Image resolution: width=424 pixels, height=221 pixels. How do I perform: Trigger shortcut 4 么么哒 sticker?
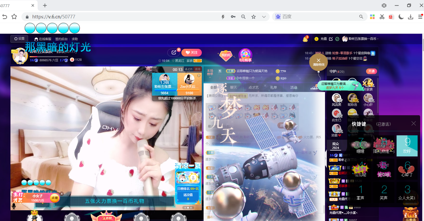[x=360, y=169]
